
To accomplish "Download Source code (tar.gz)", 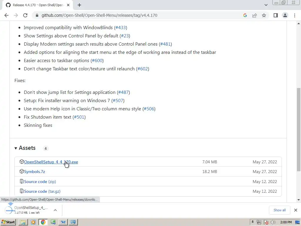I will [42, 191].
